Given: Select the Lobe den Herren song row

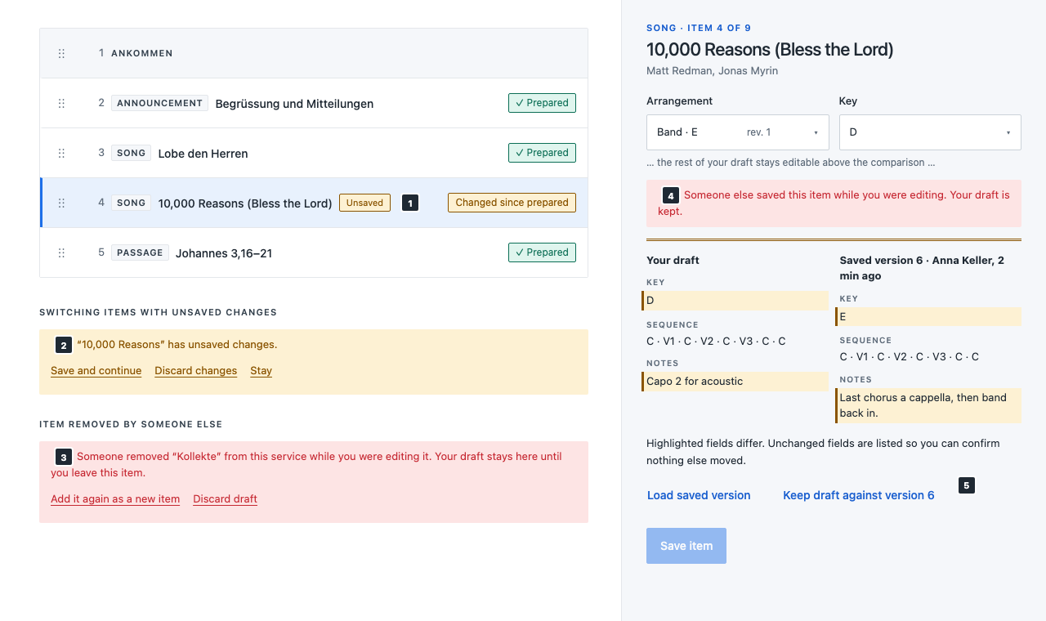Looking at the screenshot, I should (314, 154).
